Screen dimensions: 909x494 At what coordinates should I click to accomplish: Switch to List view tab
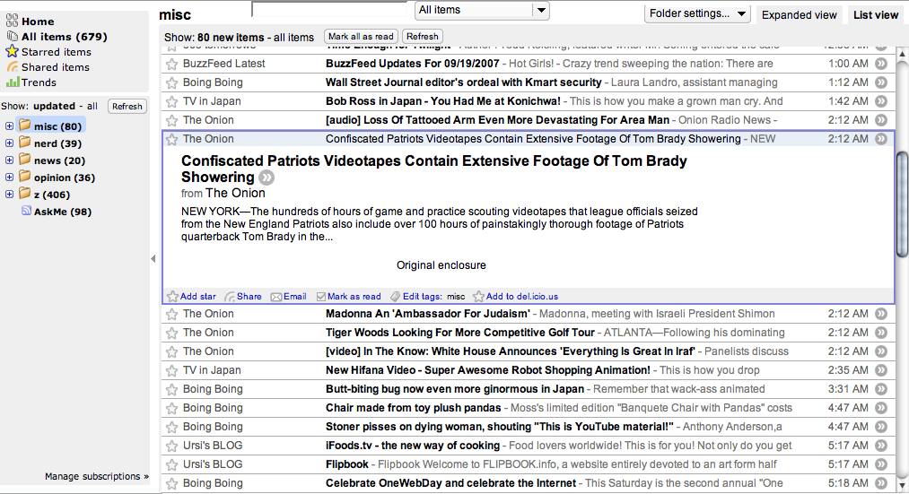(x=876, y=15)
